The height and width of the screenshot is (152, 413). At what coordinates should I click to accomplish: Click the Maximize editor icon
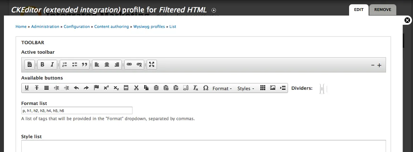[x=152, y=65]
